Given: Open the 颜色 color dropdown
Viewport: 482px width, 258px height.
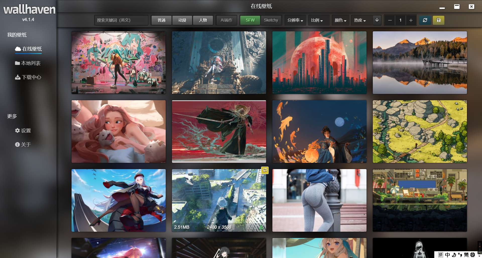Looking at the screenshot, I should point(340,20).
